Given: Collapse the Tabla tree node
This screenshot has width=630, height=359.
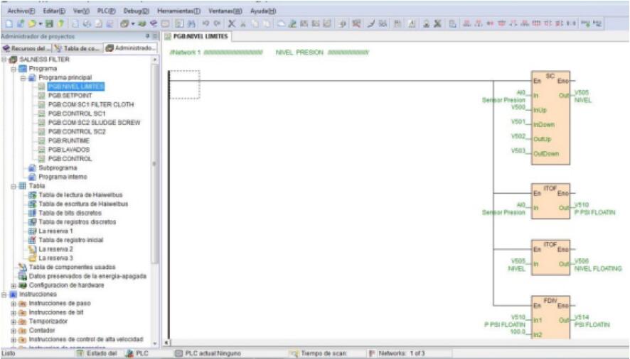Looking at the screenshot, I should click(x=14, y=186).
